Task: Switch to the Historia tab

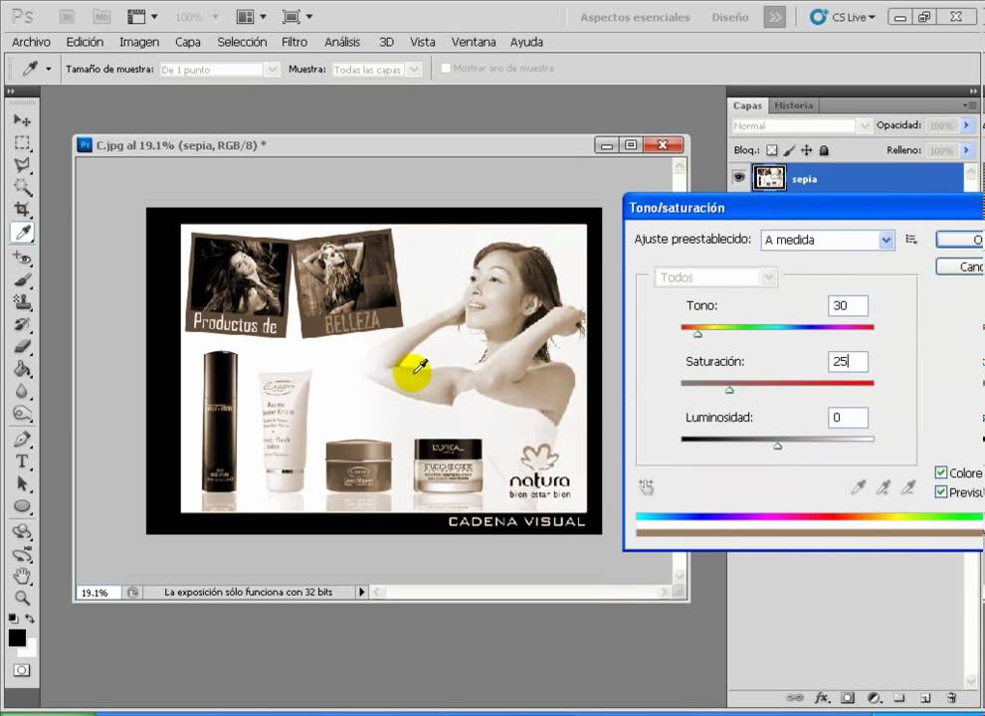Action: pyautogui.click(x=793, y=105)
